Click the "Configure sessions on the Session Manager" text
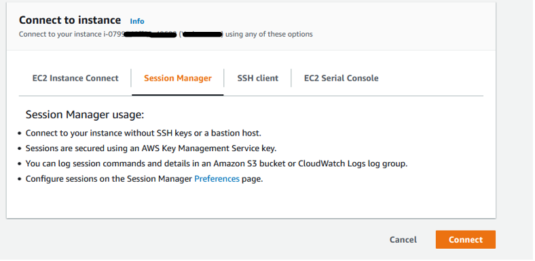The image size is (535, 261). point(109,178)
